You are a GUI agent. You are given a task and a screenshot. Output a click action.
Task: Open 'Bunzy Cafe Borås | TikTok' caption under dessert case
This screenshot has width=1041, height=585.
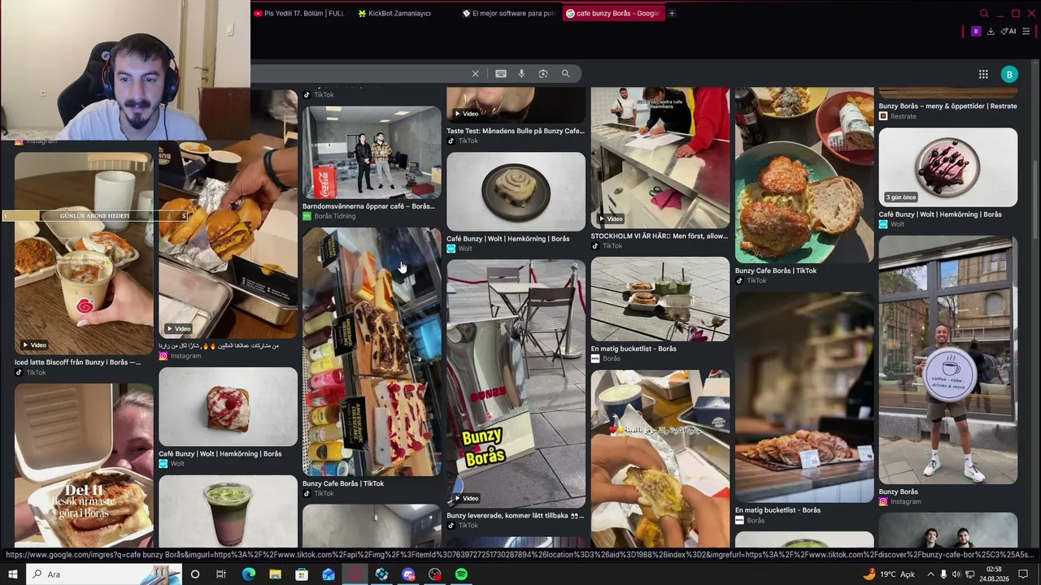343,483
